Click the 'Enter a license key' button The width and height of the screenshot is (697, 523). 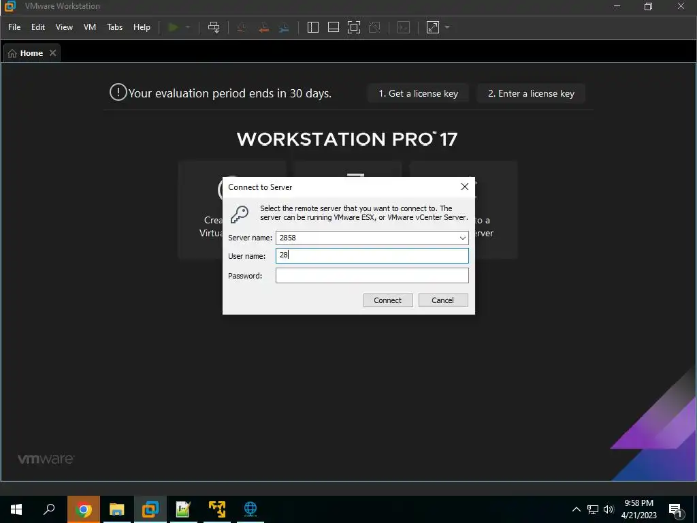tap(531, 93)
